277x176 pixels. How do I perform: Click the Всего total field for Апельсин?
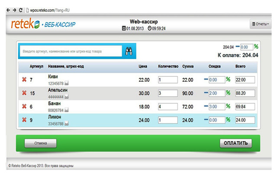[245, 93]
